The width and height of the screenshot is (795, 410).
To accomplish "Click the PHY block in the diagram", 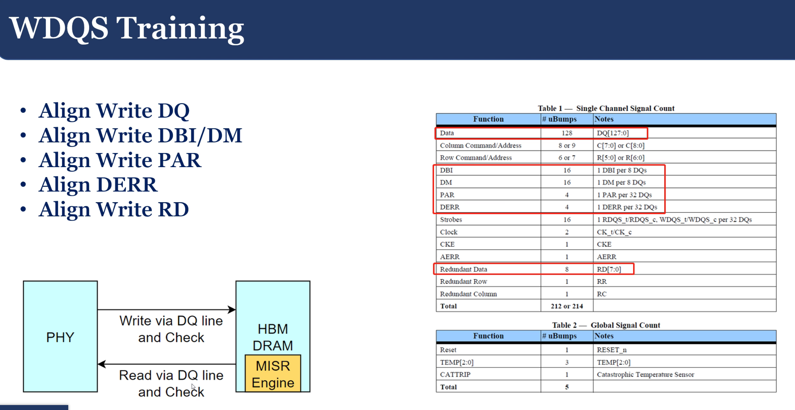I will 60,337.
